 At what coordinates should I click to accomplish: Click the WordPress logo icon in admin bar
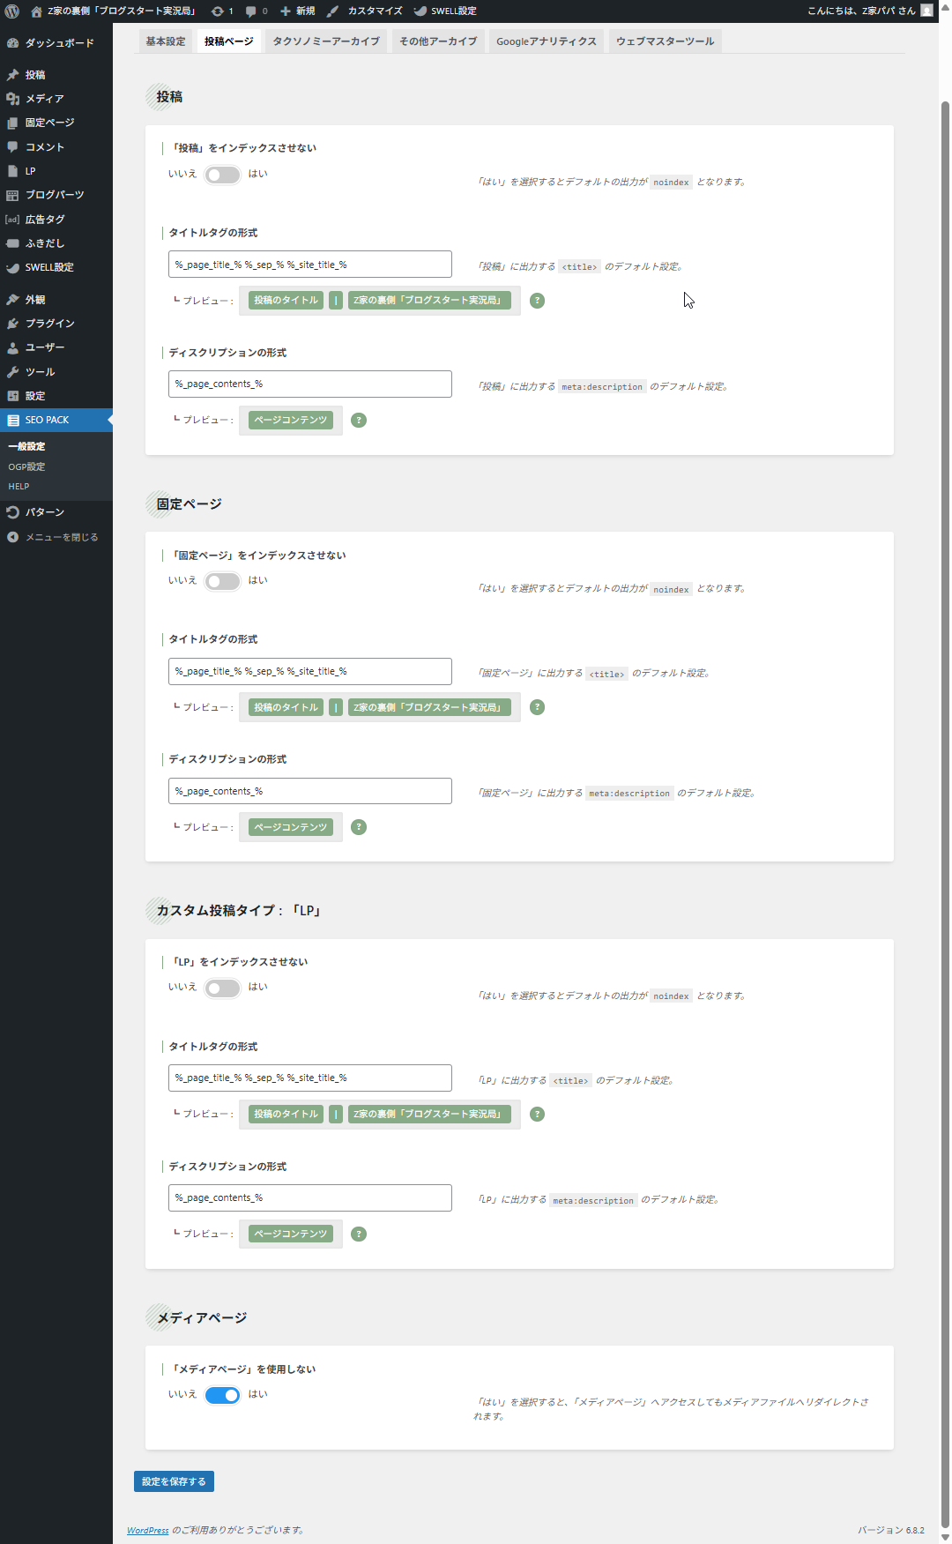pyautogui.click(x=12, y=11)
